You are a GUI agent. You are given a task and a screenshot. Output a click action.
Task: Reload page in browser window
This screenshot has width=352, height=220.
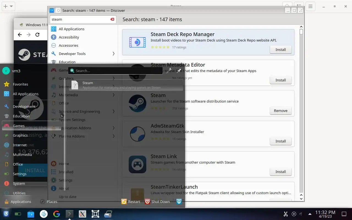[37, 35]
